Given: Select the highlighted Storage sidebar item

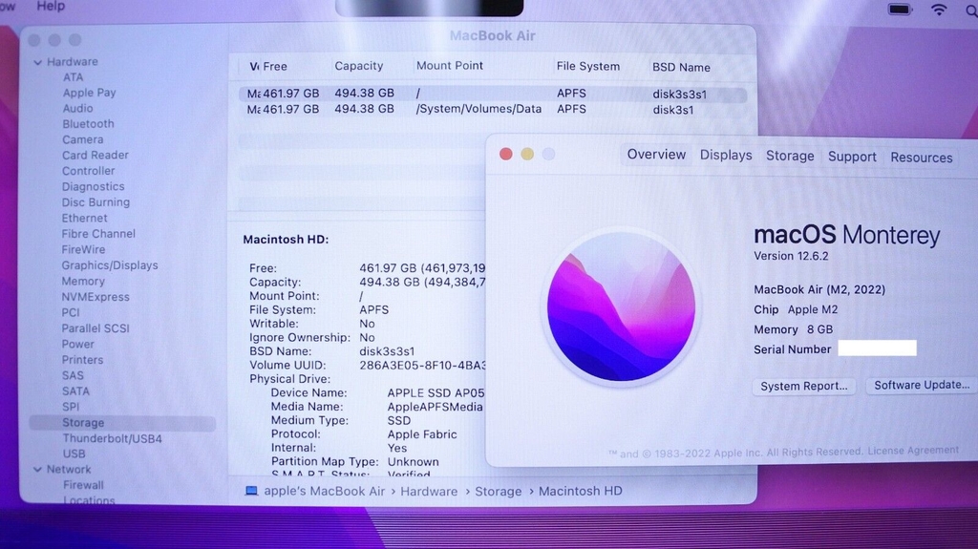Looking at the screenshot, I should click(122, 423).
